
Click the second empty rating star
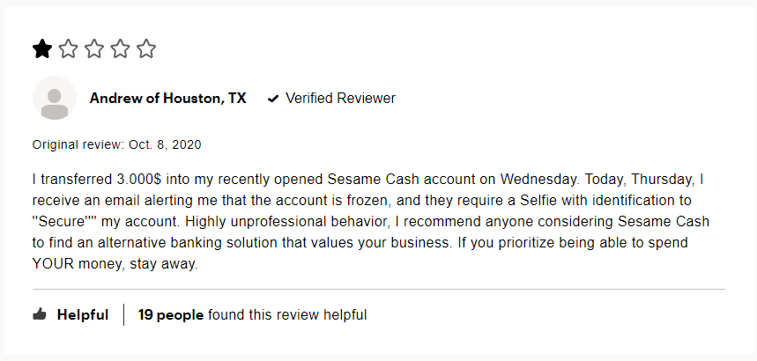pos(68,48)
